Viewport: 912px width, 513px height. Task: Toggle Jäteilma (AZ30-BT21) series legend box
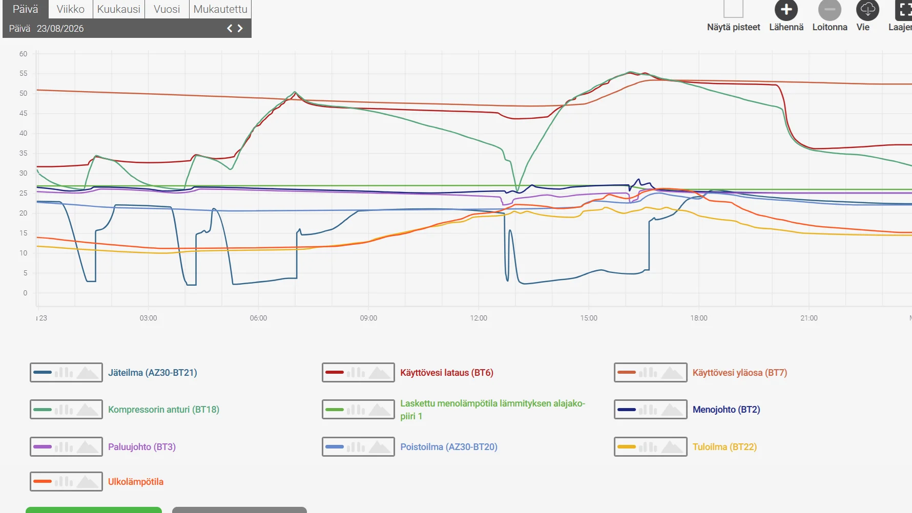click(66, 373)
